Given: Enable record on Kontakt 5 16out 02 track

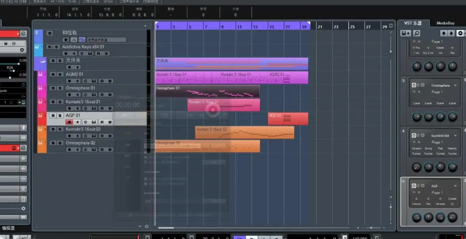Looking at the screenshot, I should click(69, 136).
